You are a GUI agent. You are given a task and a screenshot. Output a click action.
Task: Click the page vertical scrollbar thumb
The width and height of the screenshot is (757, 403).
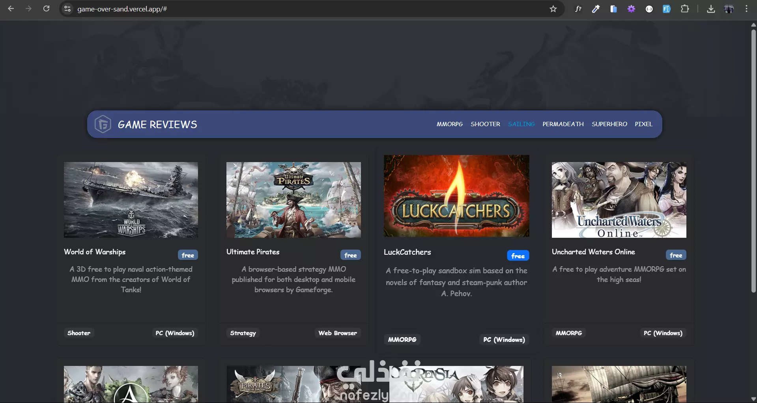(753, 160)
